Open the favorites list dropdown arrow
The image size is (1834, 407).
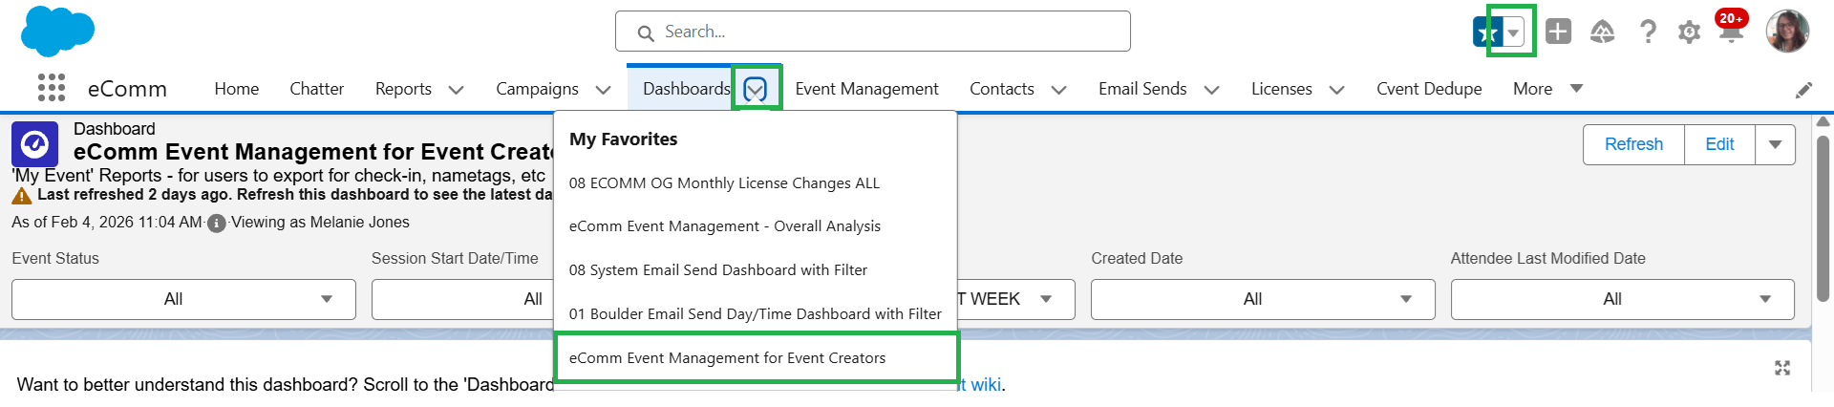[x=1514, y=32]
